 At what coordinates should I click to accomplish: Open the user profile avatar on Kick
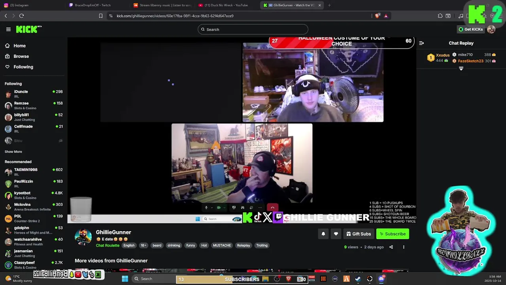point(491,29)
